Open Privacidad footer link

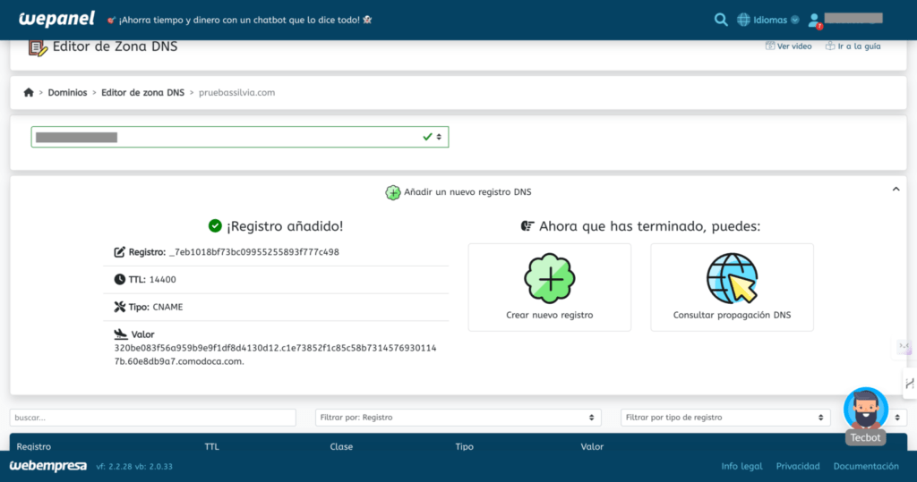pyautogui.click(x=798, y=466)
